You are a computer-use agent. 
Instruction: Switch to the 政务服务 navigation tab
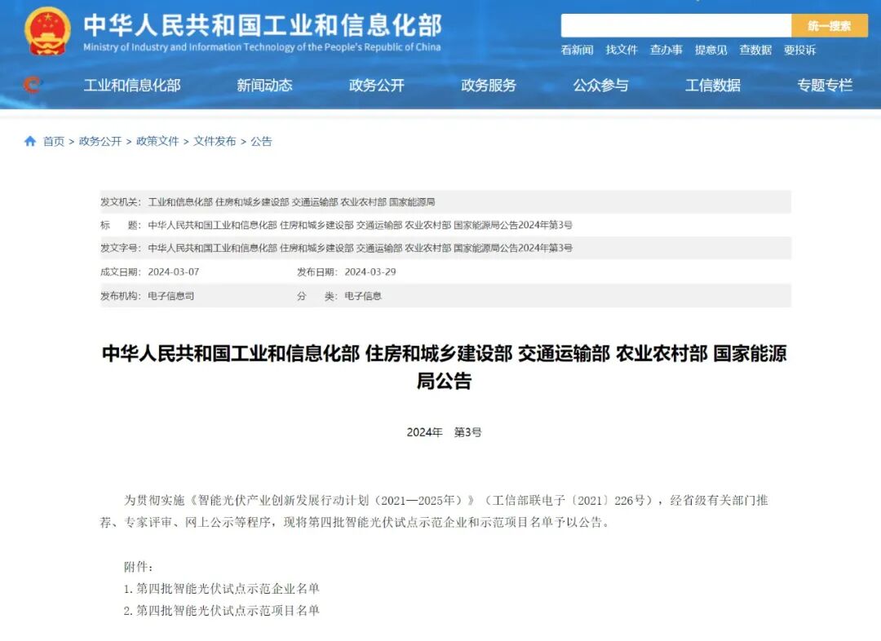point(489,86)
